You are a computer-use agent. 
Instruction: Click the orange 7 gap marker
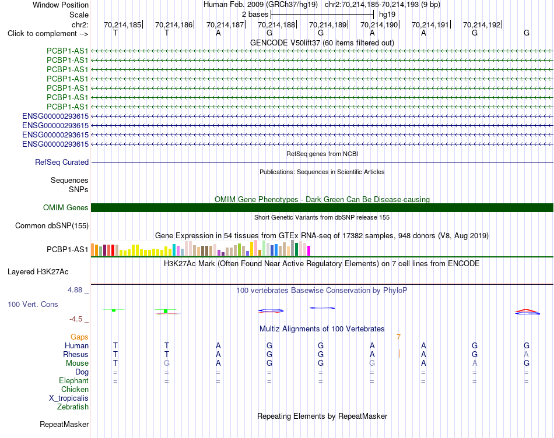point(398,337)
